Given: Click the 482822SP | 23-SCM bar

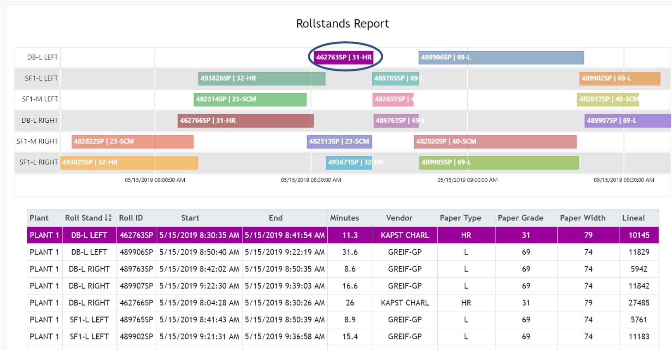Looking at the screenshot, I should pyautogui.click(x=132, y=142).
